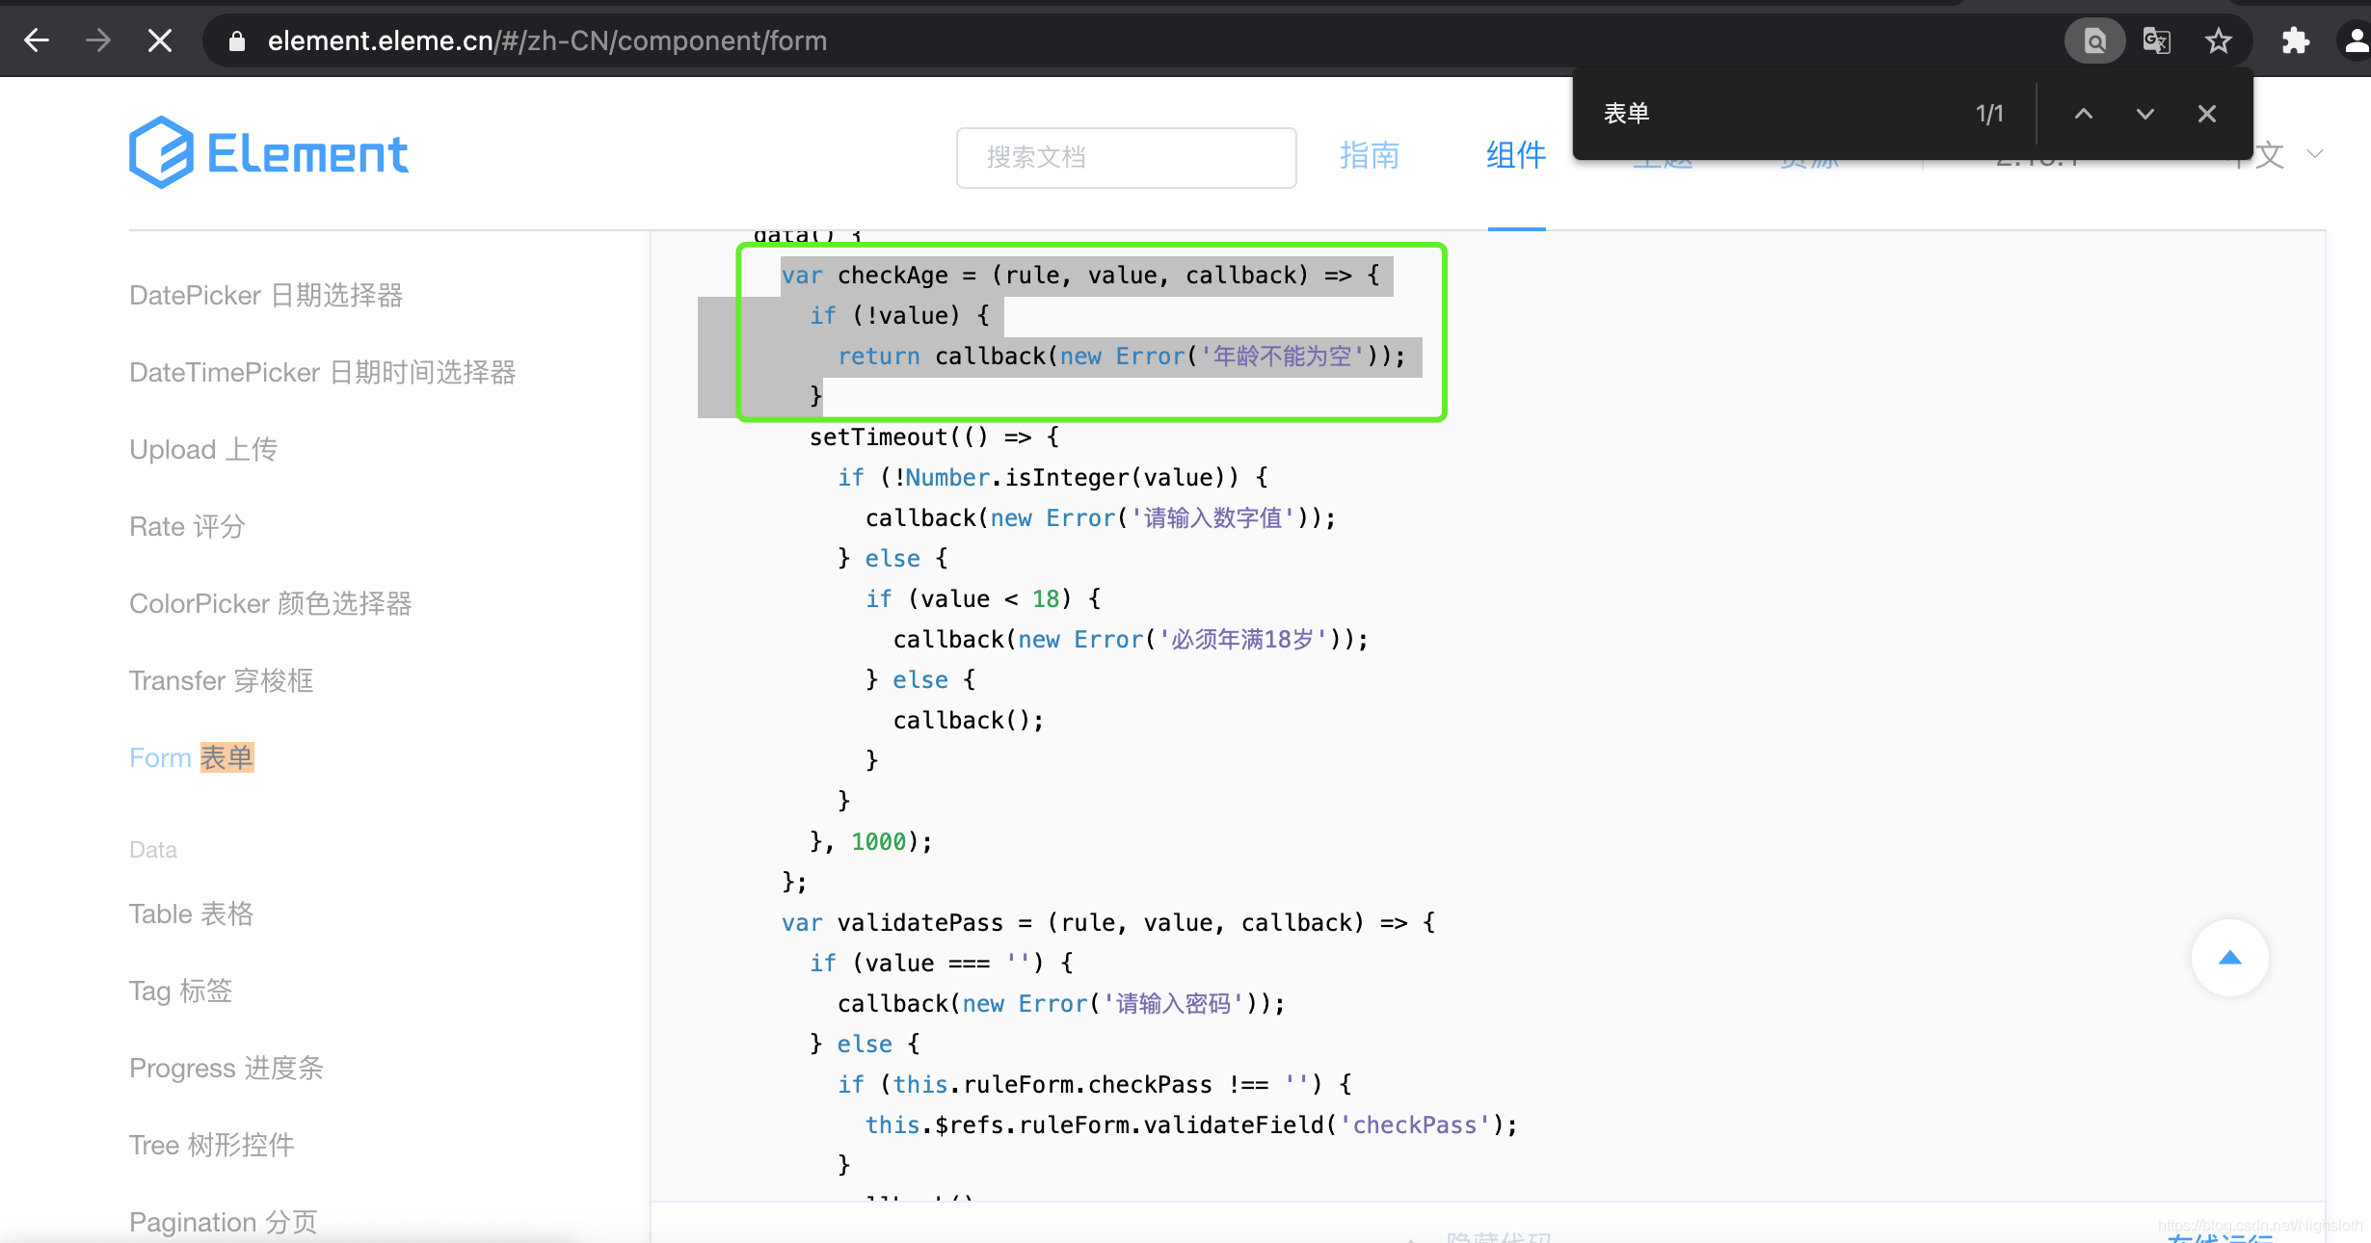Open Table 表格 sidebar link
Screen dimensions: 2371x1243
pyautogui.click(x=191, y=913)
